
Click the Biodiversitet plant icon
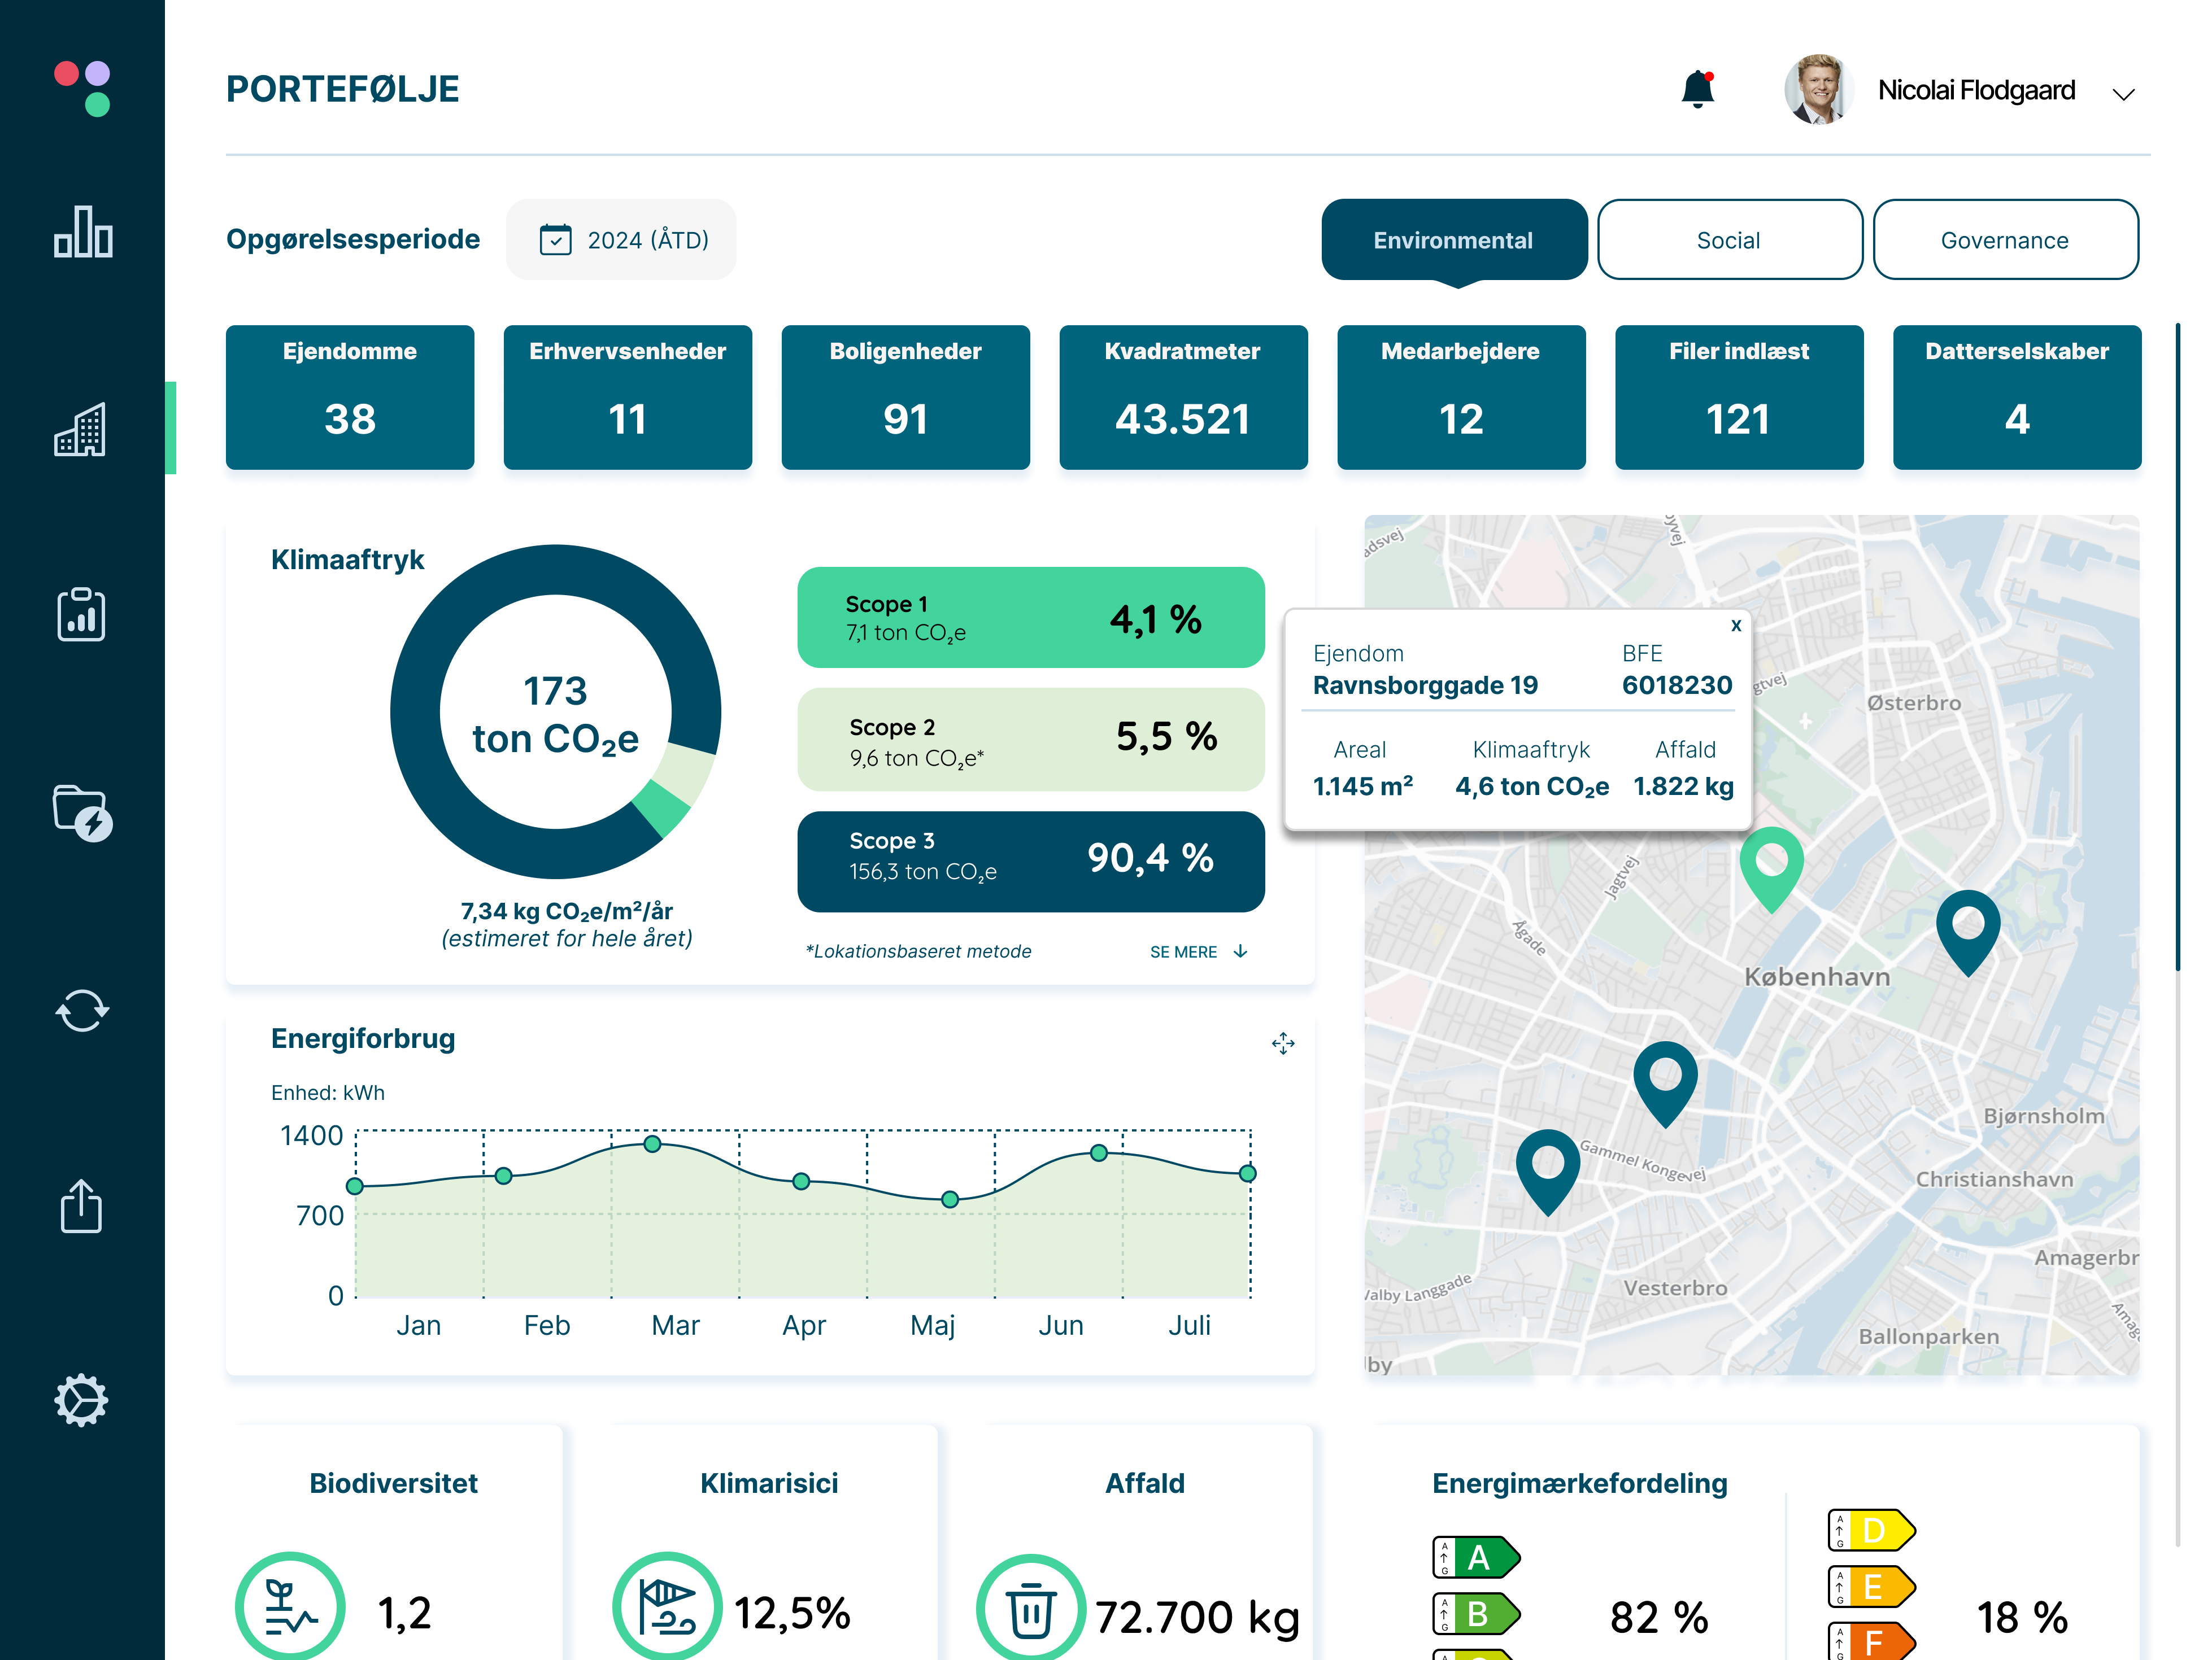point(290,1607)
